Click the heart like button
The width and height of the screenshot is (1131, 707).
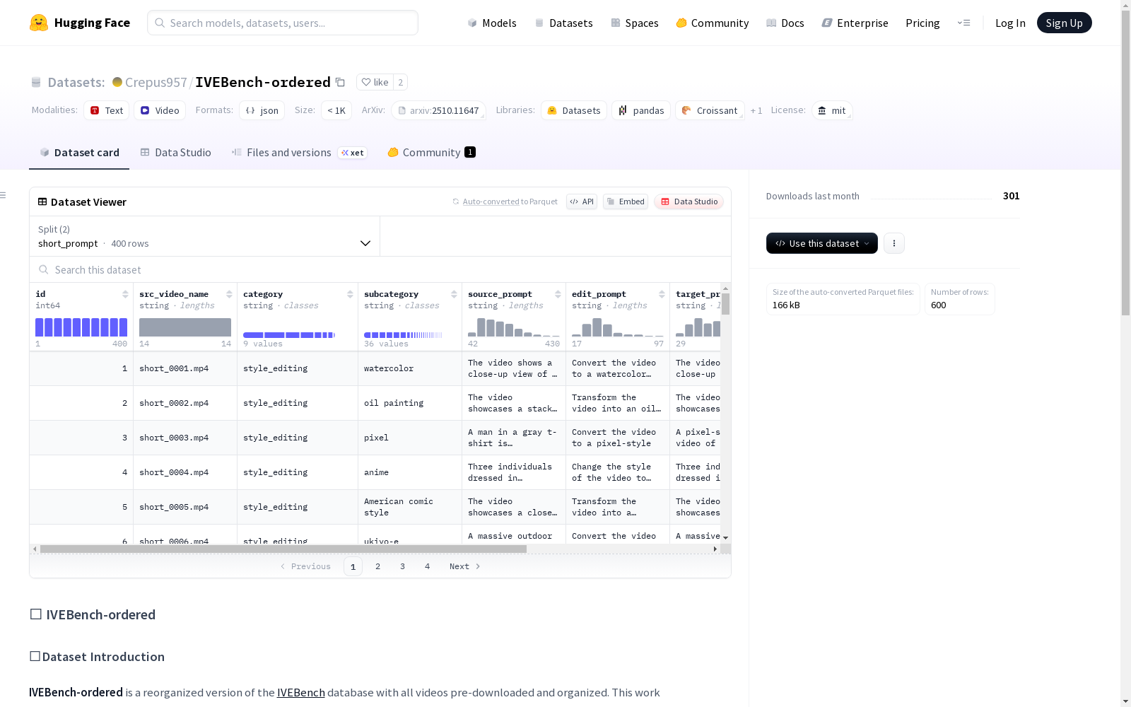pyautogui.click(x=375, y=82)
